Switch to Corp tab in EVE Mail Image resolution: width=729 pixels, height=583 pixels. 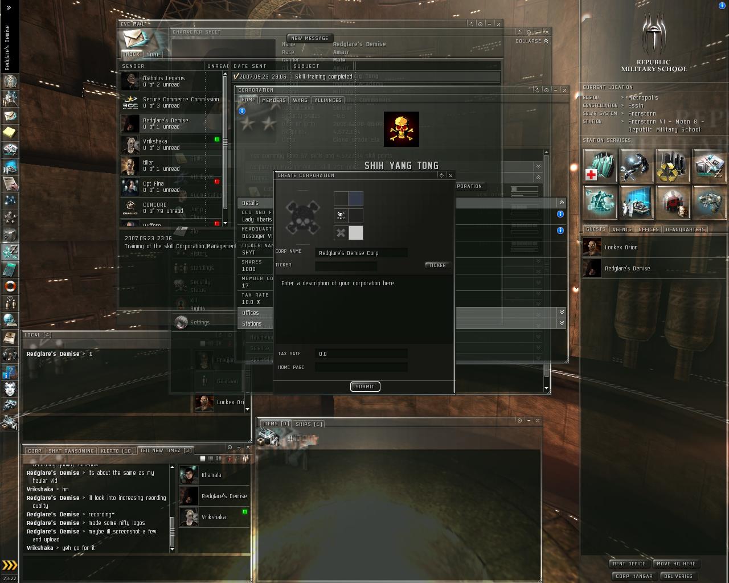click(153, 55)
